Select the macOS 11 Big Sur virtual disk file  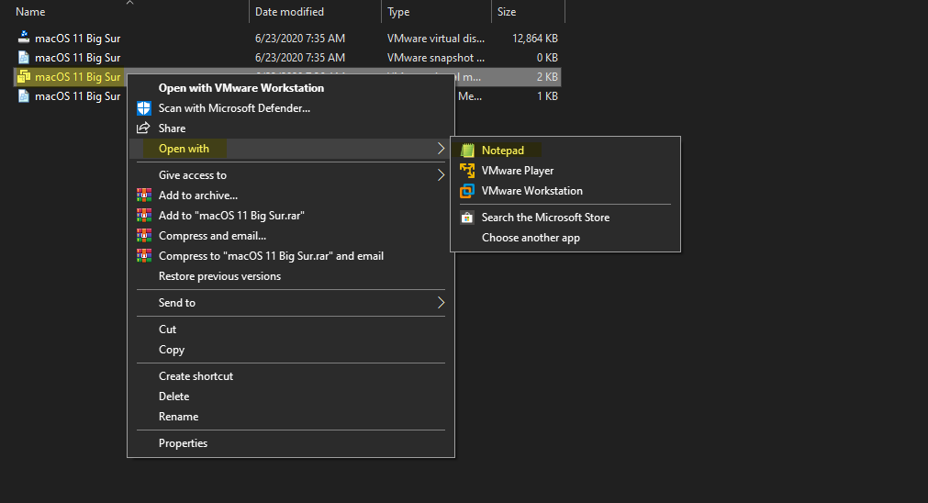click(77, 38)
